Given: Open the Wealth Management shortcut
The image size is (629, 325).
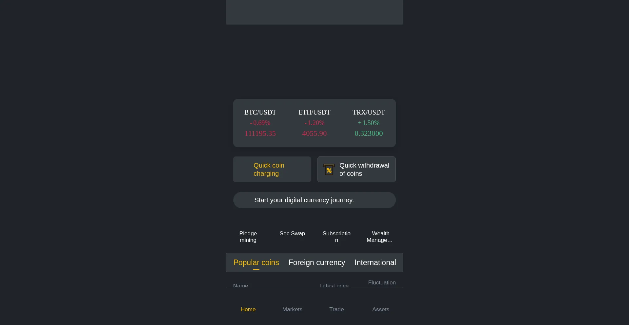Looking at the screenshot, I should [380, 236].
